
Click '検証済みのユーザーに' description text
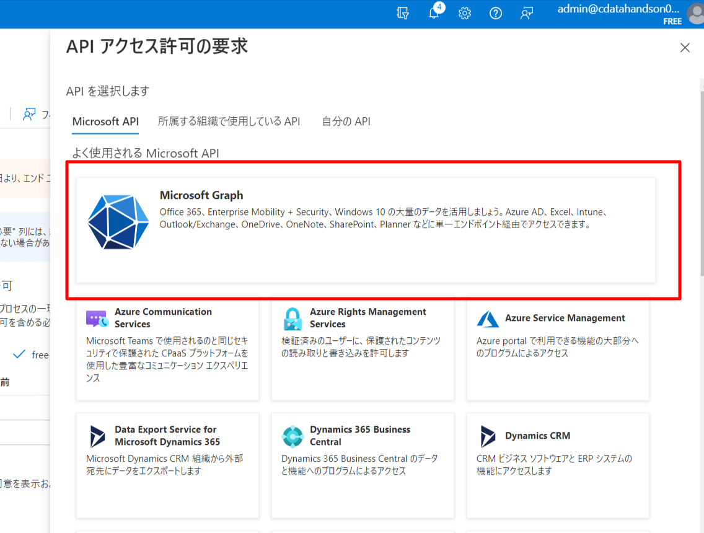pos(361,347)
